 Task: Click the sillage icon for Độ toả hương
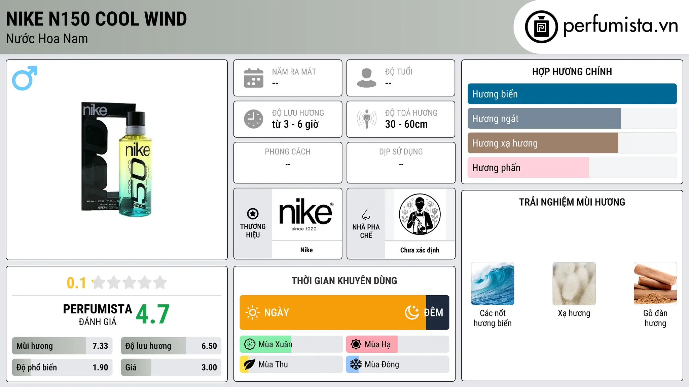pos(367,119)
